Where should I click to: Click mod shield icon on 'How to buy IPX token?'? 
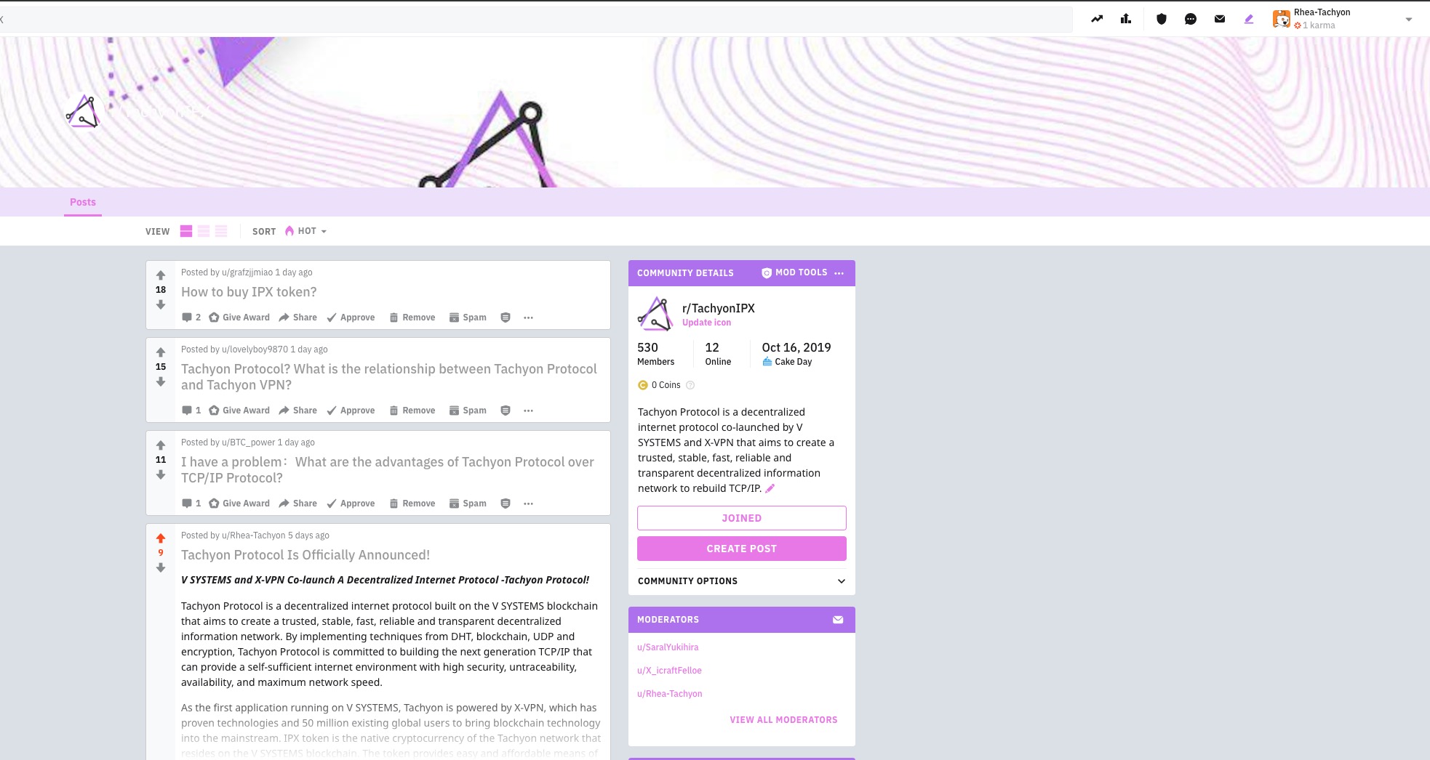tap(506, 318)
